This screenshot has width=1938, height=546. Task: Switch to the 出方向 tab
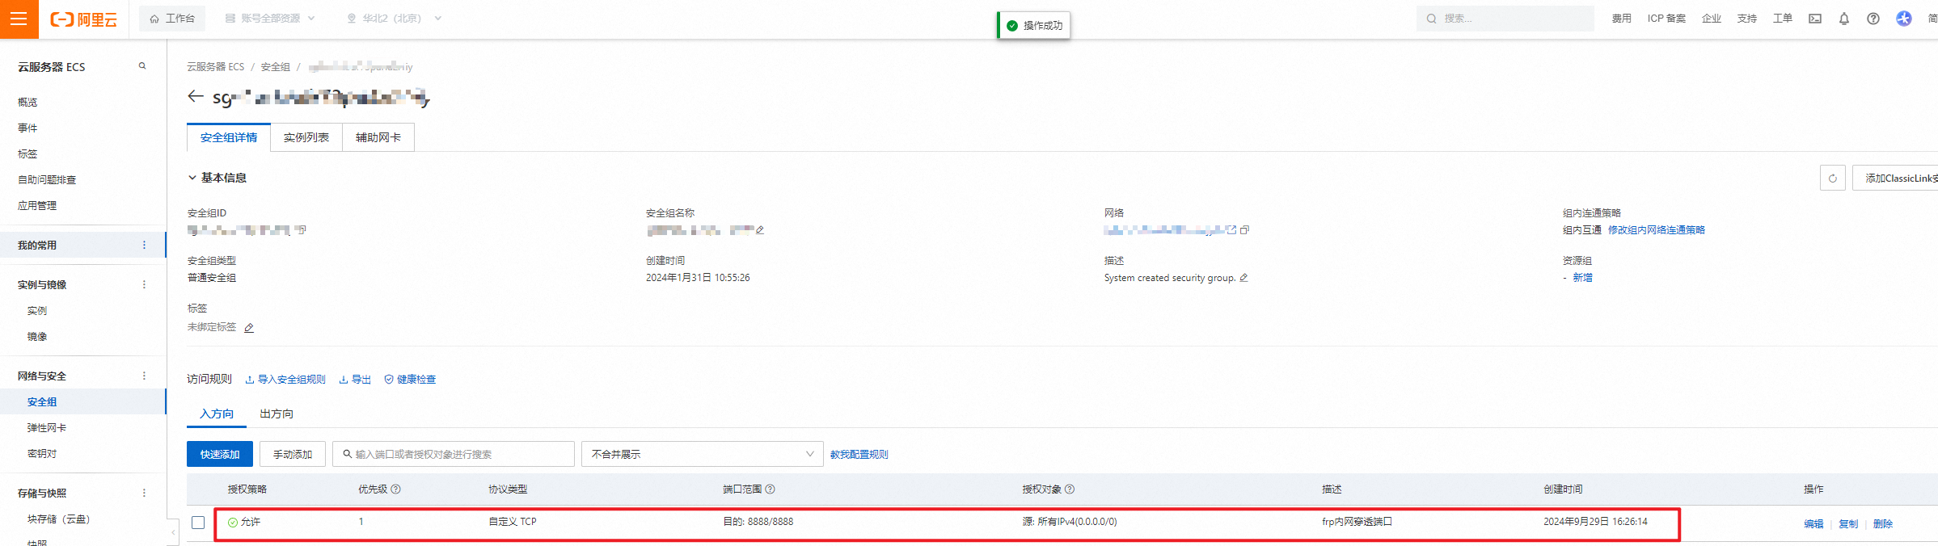[277, 414]
